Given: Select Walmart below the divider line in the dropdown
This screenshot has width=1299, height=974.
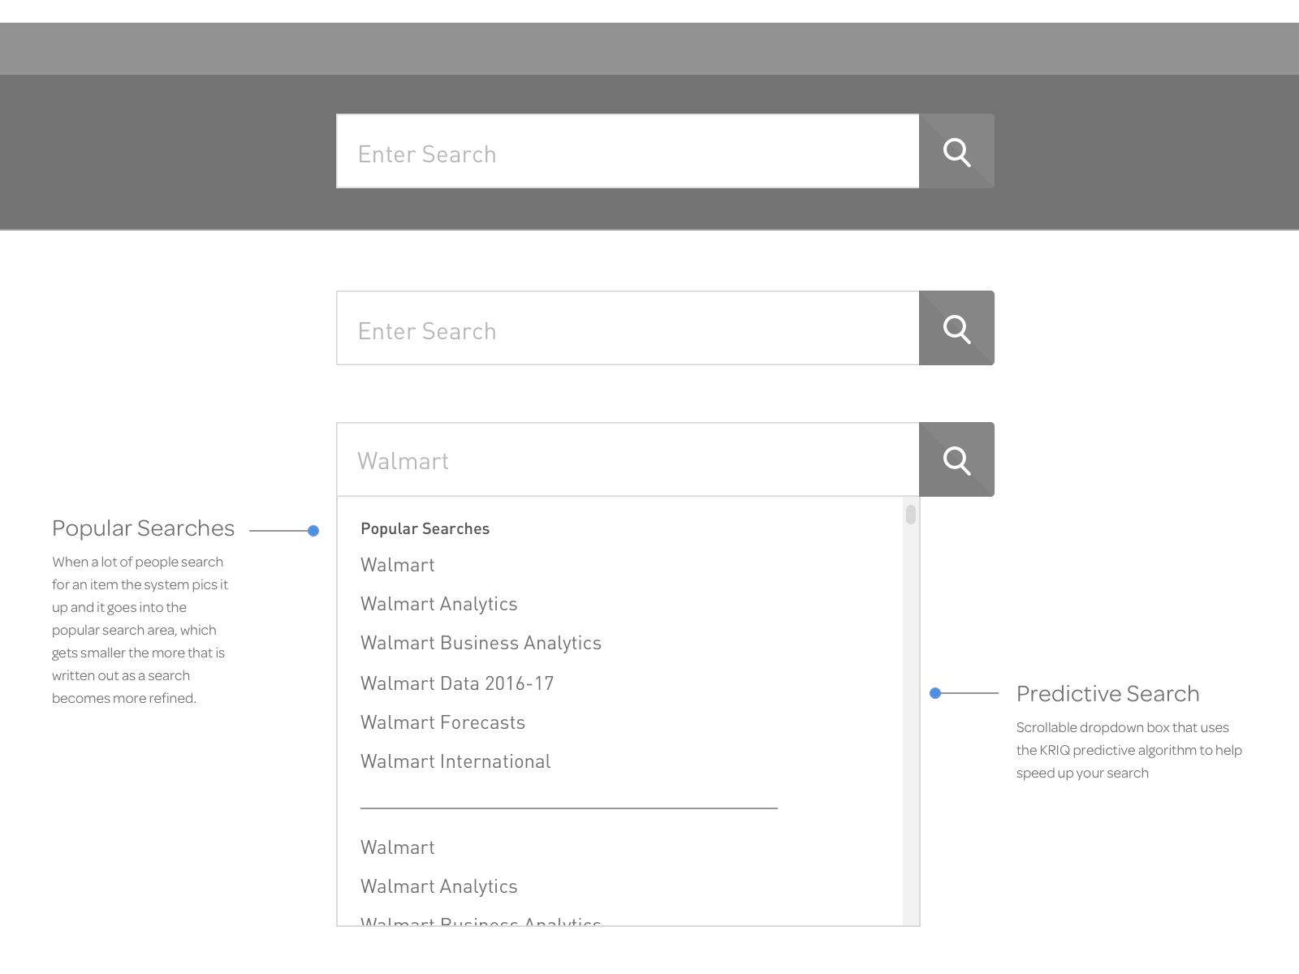Looking at the screenshot, I should point(398,847).
